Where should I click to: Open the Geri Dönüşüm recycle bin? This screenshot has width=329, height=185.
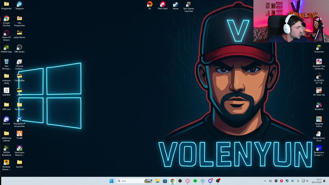[x=6, y=64]
